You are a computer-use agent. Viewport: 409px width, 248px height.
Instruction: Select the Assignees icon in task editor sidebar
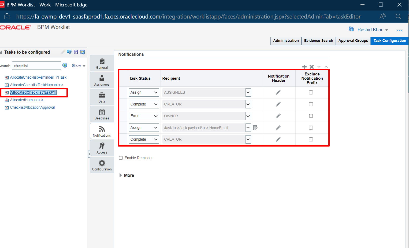click(102, 80)
